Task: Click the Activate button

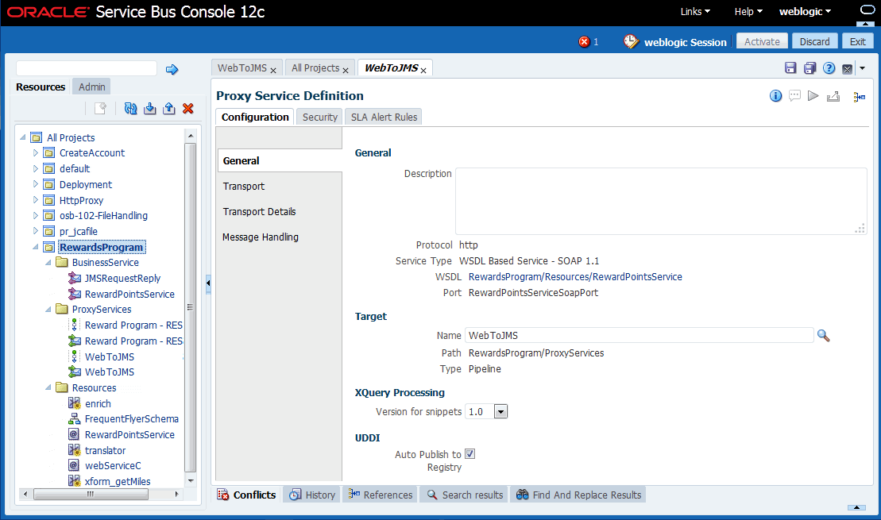Action: click(x=762, y=41)
